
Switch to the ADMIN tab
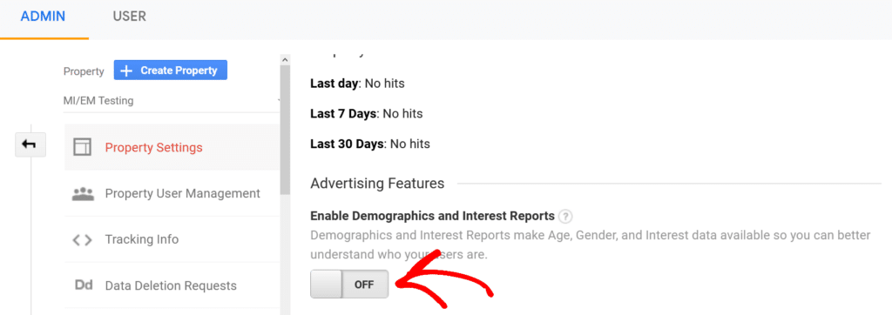tap(44, 17)
